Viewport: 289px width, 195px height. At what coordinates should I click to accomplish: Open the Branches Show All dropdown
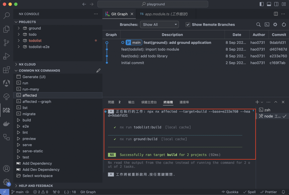(x=159, y=25)
